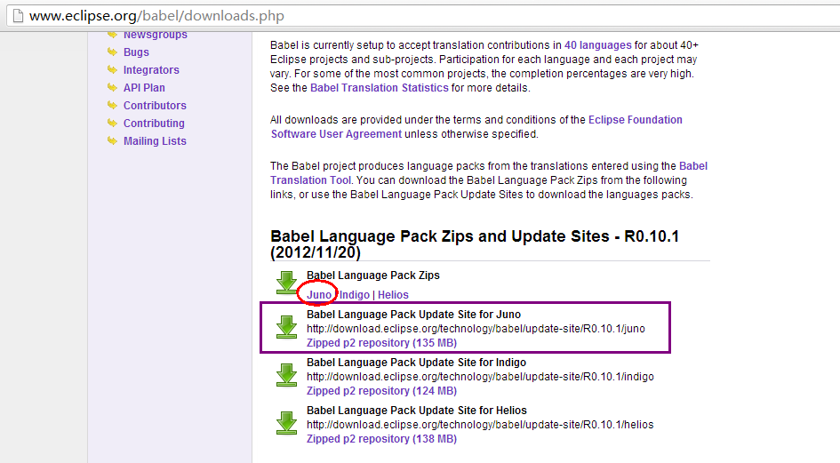Screen dimensions: 840x463
Task: Select the Juno language pack zips link
Action: click(x=319, y=295)
